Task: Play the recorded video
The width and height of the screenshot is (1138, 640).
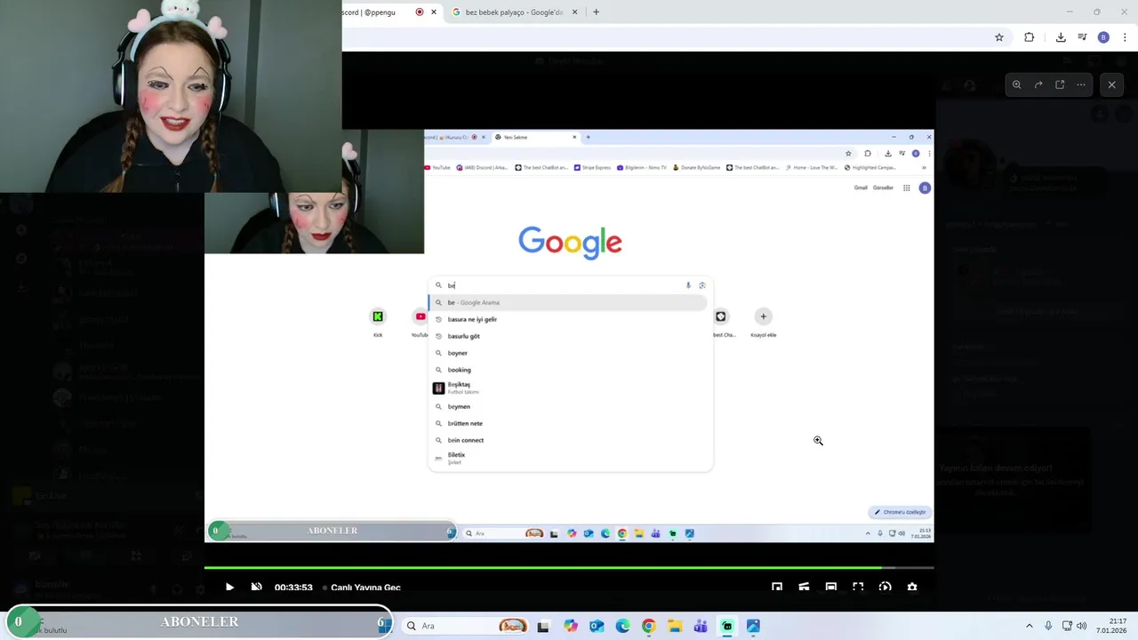Action: (x=229, y=587)
